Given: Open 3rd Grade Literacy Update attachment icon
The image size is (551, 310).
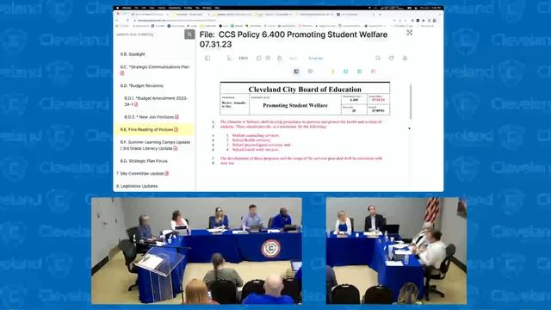Looking at the screenshot, I should pos(176,149).
